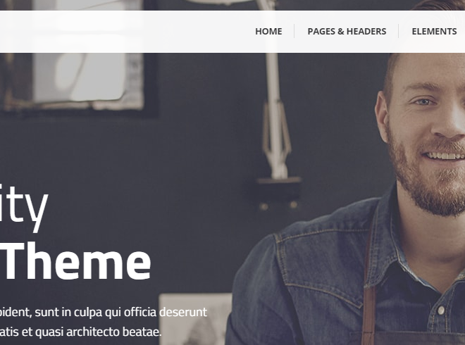Click the white snap button on denim shirt
The width and height of the screenshot is (465, 345).
pyautogui.click(x=441, y=310)
